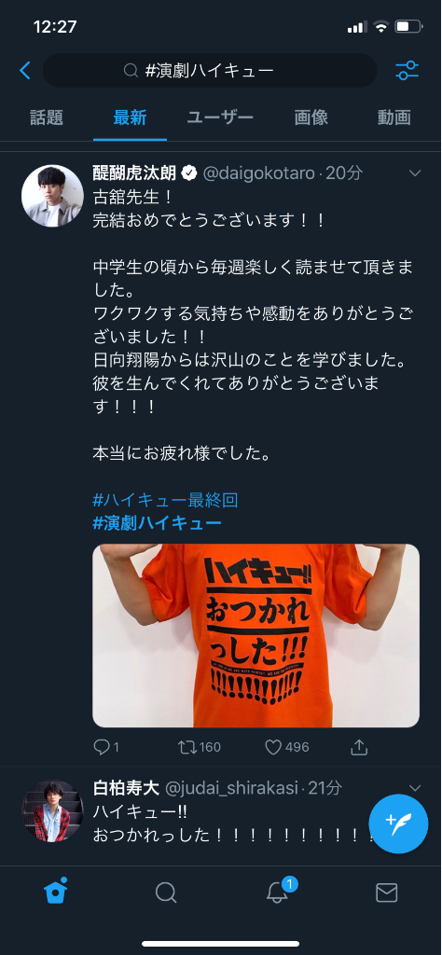The height and width of the screenshot is (955, 442).
Task: Switch to the ユーザー tab
Action: 220,118
